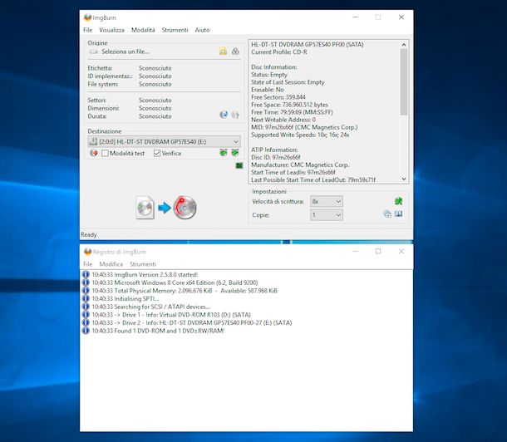The image size is (507, 442).
Task: Click the browse for file folder icon
Action: click(223, 52)
